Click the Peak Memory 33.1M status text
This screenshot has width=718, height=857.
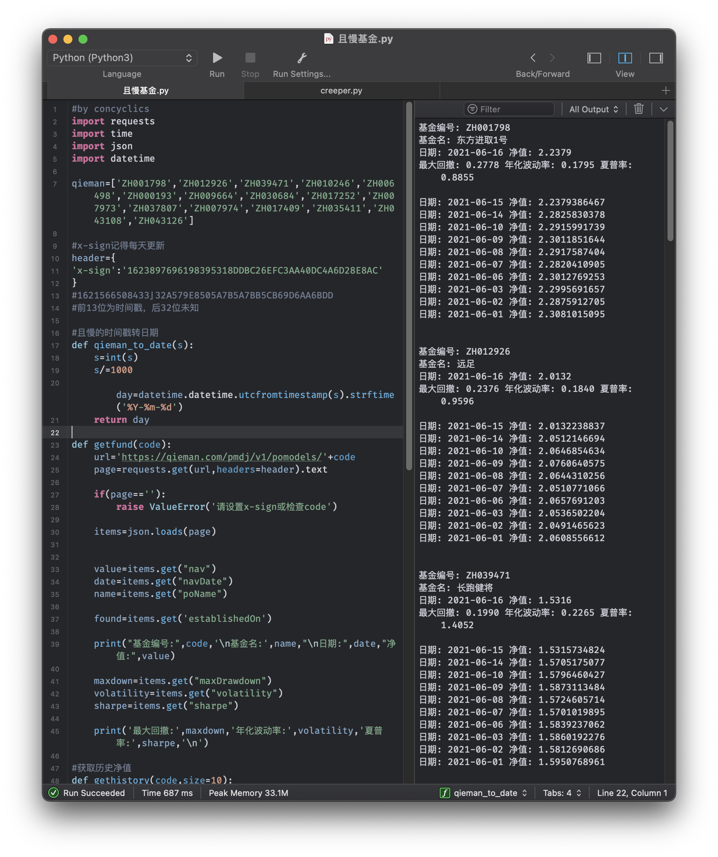tap(248, 793)
